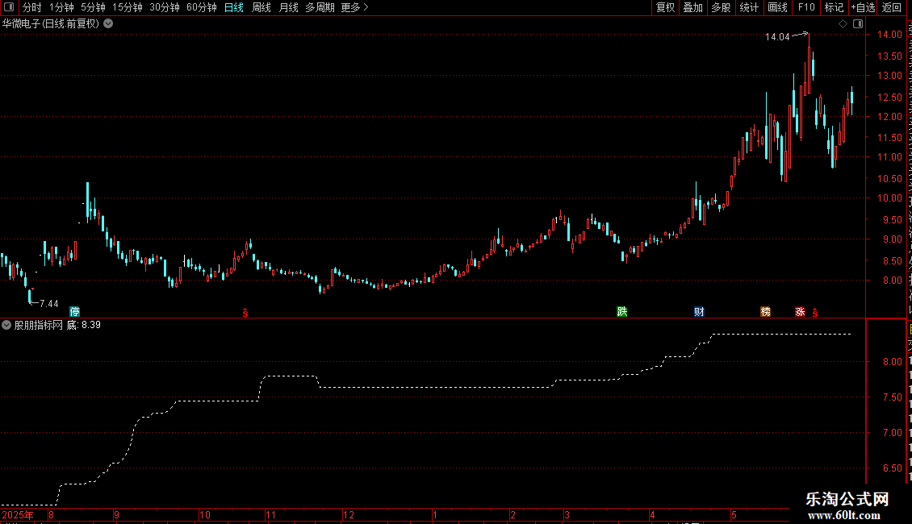Open the 复权 adjustment menu

click(665, 7)
